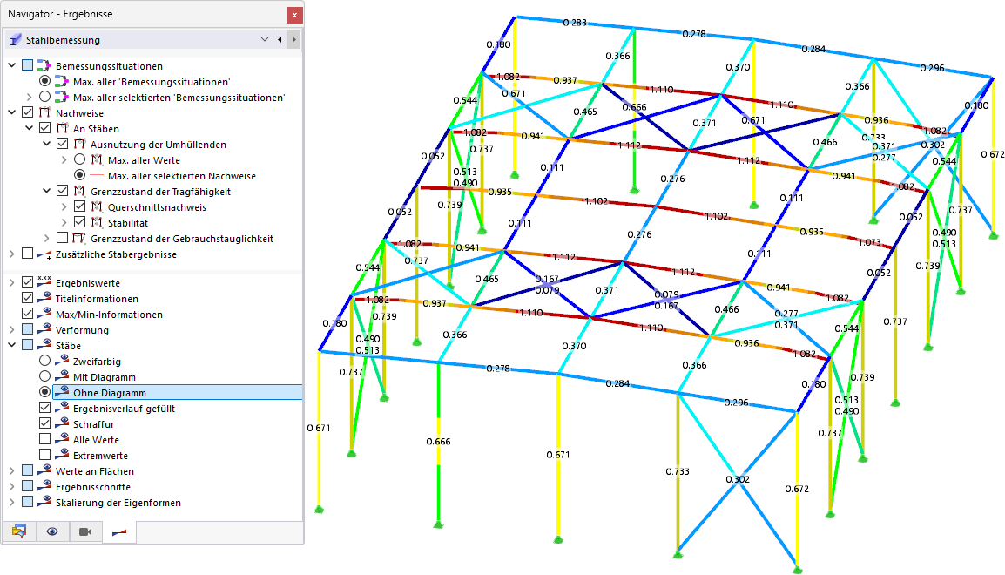Switch to the Daten navigator tab
Image resolution: width=1005 pixels, height=575 pixels.
click(x=21, y=531)
